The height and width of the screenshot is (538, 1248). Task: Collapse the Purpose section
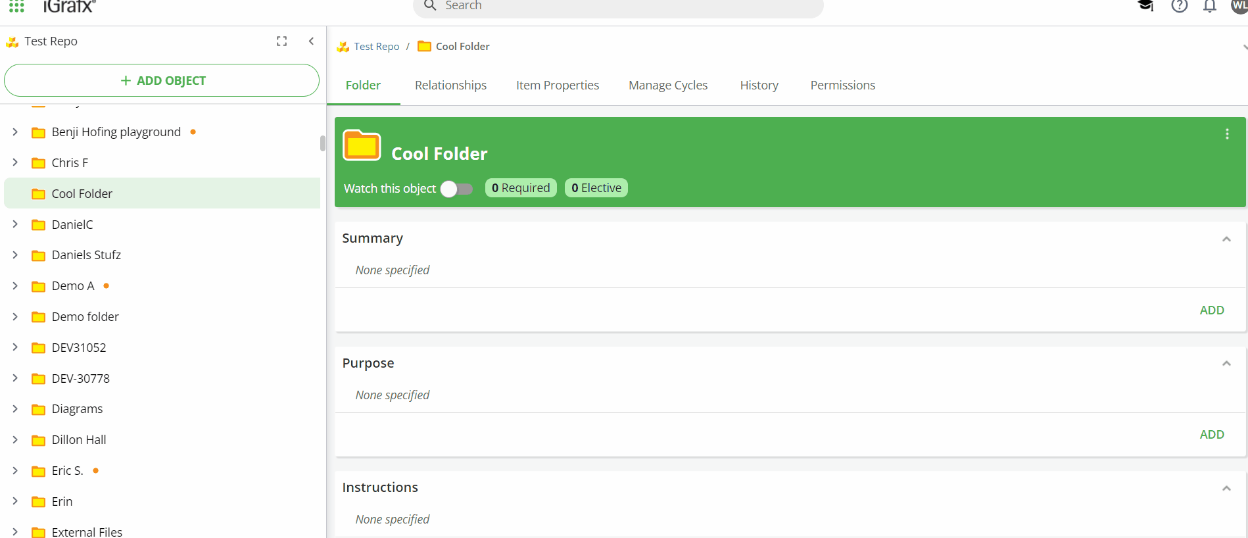pyautogui.click(x=1226, y=364)
